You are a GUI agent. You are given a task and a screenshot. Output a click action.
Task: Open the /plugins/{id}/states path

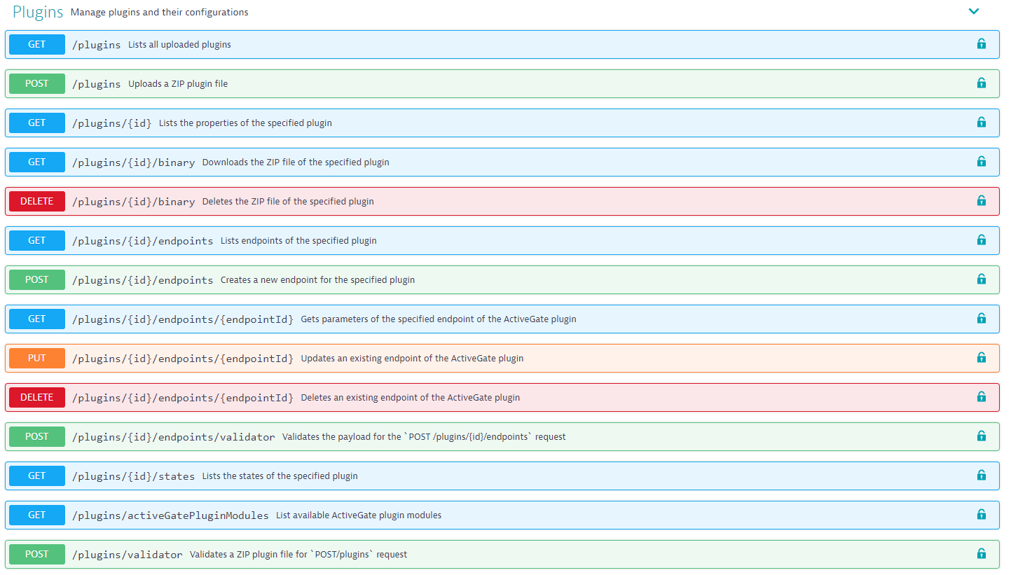click(x=134, y=476)
